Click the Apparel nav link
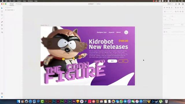The image size is (185, 104). pos(111,32)
